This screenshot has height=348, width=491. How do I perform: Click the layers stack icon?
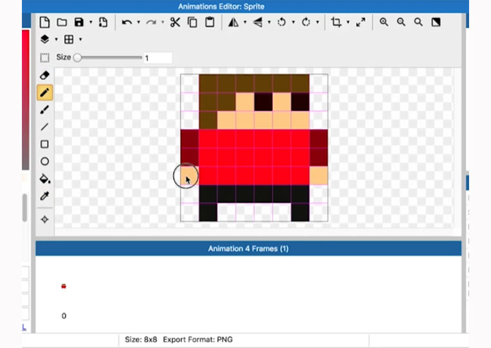[44, 39]
